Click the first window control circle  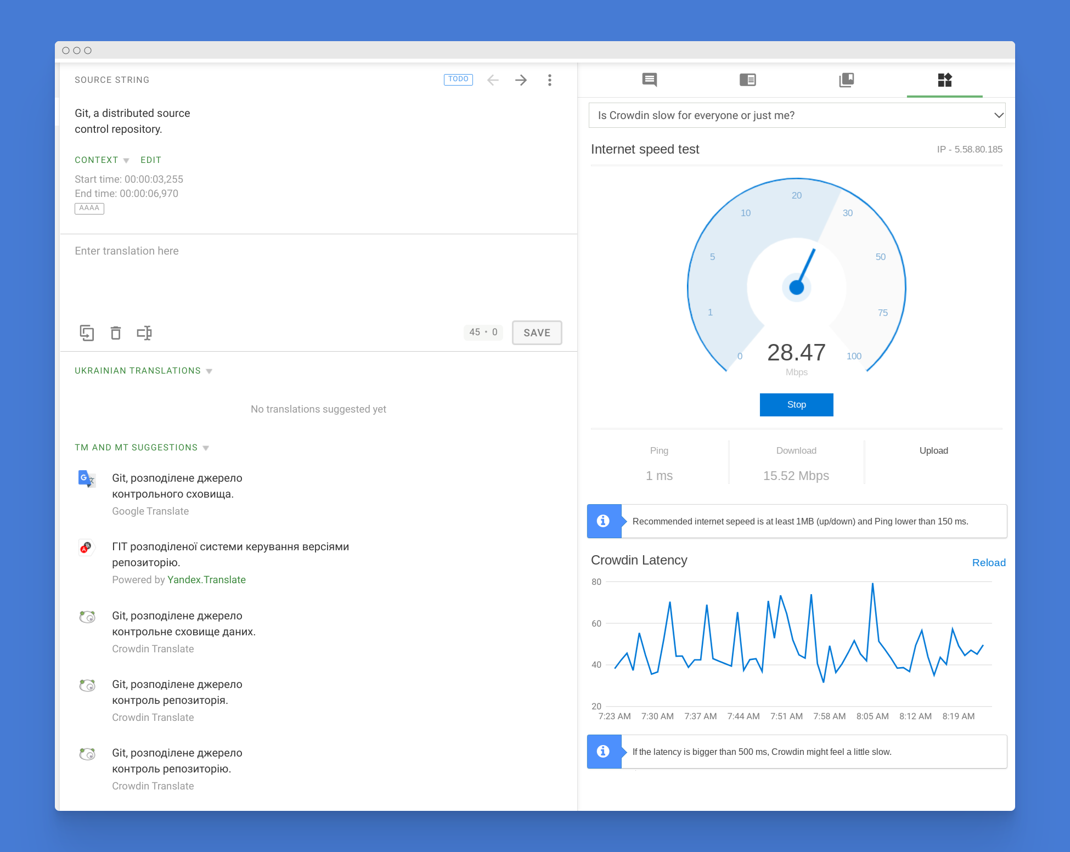[x=66, y=50]
